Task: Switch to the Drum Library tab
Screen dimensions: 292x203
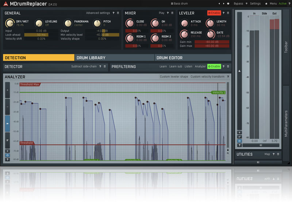Action: (115, 57)
